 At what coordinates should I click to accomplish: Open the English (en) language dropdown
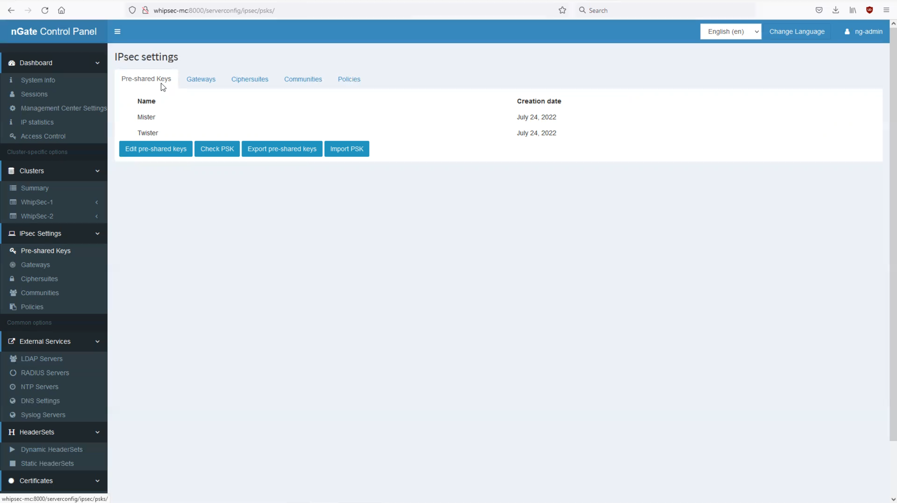[x=730, y=32]
